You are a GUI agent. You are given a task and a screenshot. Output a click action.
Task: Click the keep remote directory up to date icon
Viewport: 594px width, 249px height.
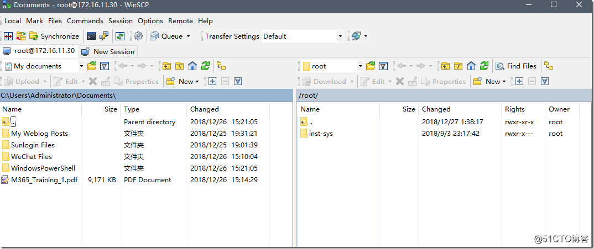coord(120,36)
